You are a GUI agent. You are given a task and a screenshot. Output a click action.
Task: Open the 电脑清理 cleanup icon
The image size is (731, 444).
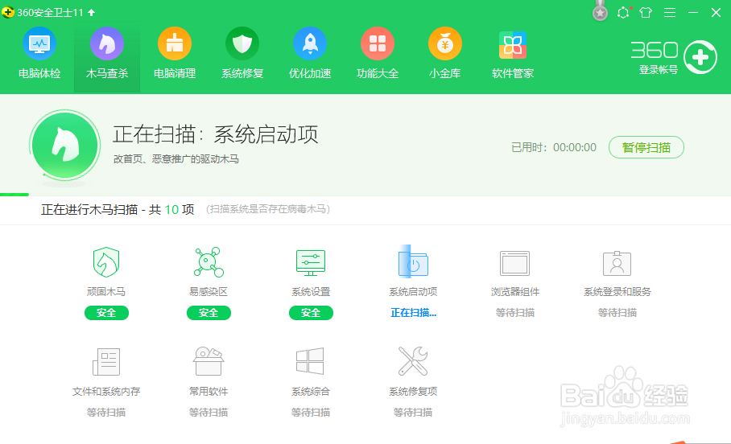175,43
